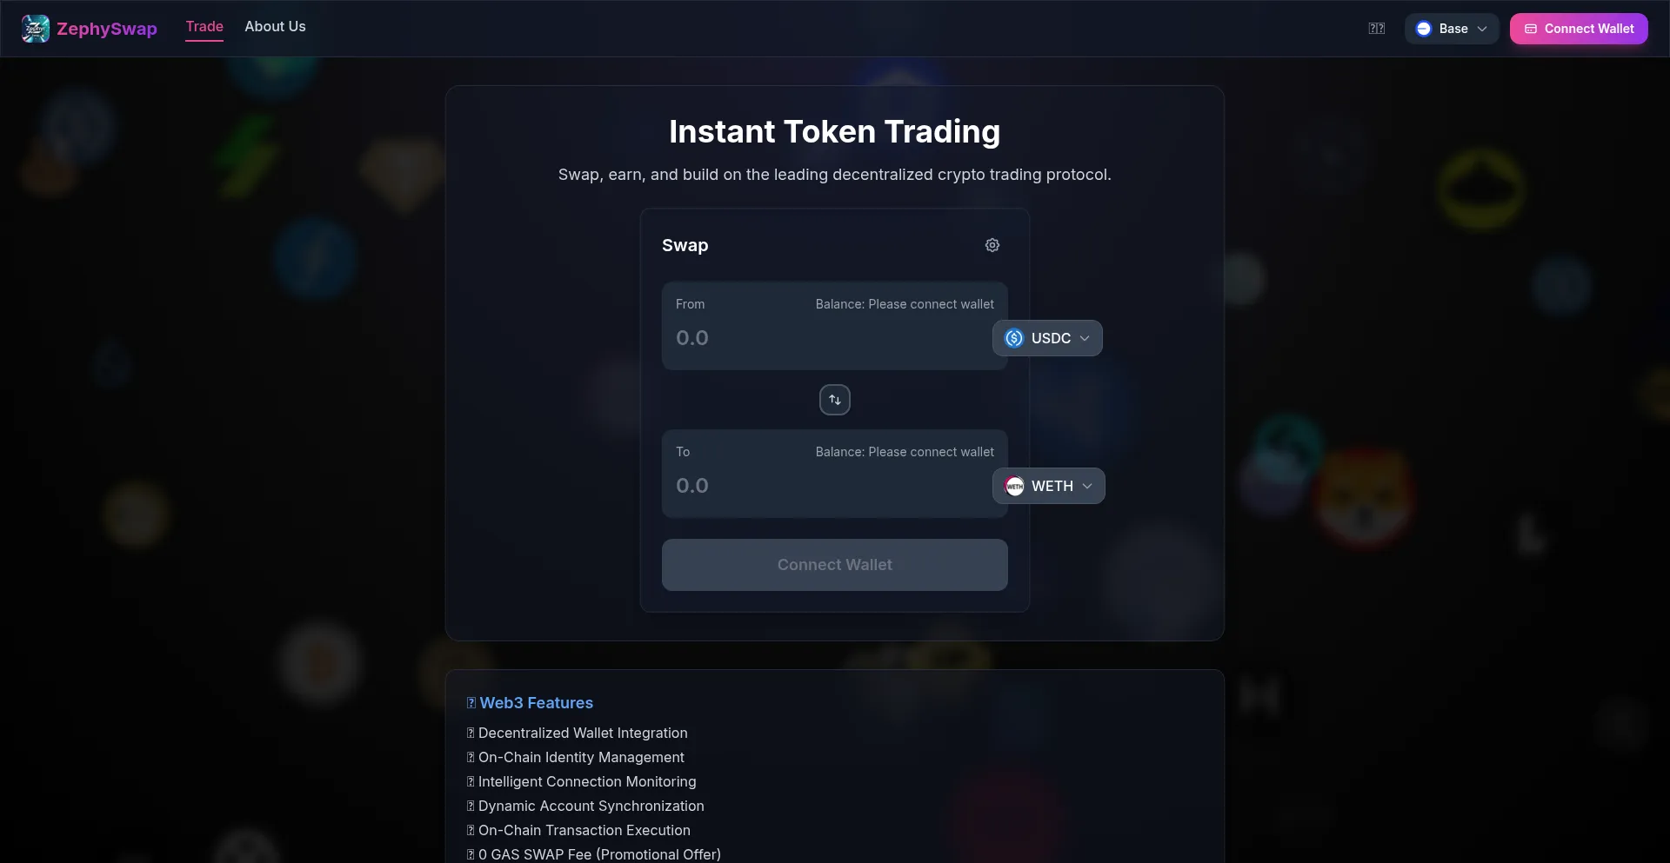Click the ZephySwap brand name link

tap(107, 29)
